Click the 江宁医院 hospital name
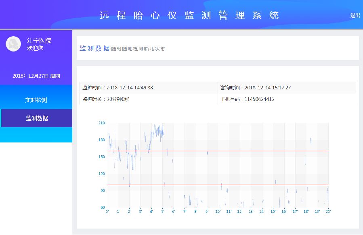The width and height of the screenshot is (363, 235). tap(39, 41)
